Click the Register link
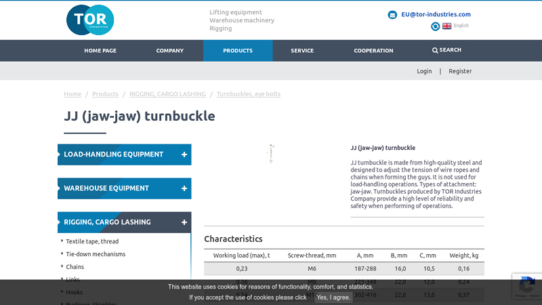The height and width of the screenshot is (305, 542). coord(460,71)
